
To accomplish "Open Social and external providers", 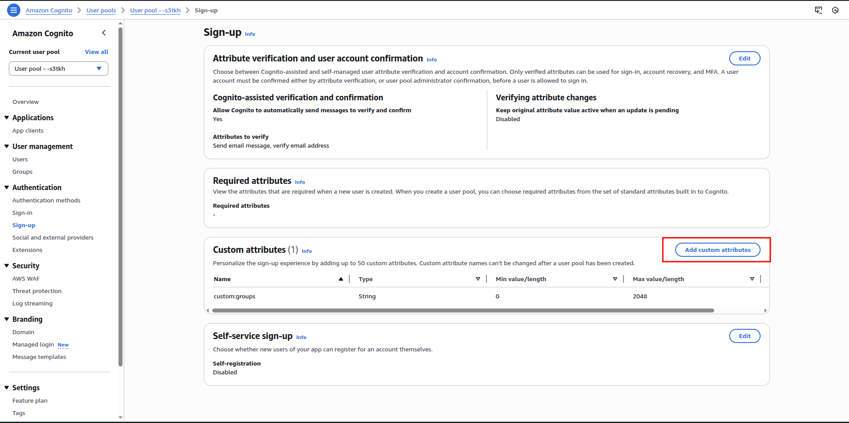I will tap(53, 237).
